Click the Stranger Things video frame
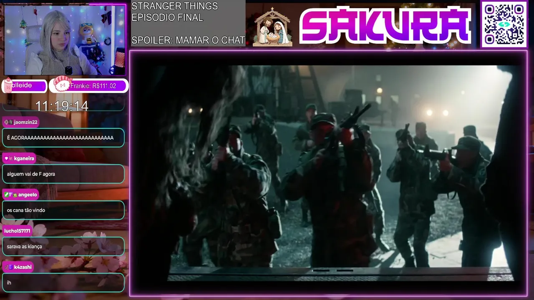The width and height of the screenshot is (534, 300). click(x=328, y=173)
